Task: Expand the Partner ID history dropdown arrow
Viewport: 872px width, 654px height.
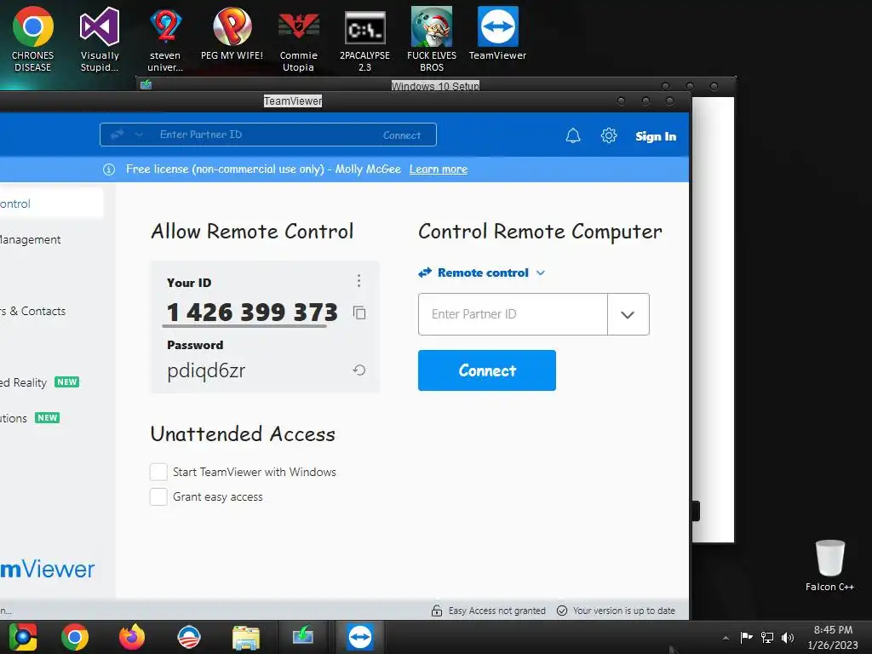Action: click(x=628, y=314)
